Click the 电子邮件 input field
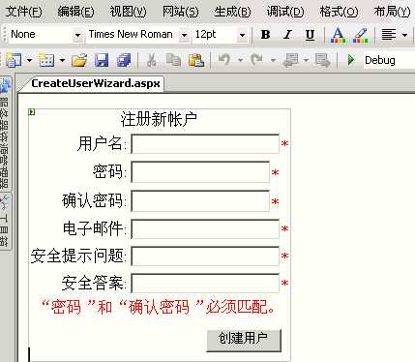The height and width of the screenshot is (362, 415). coord(205,228)
